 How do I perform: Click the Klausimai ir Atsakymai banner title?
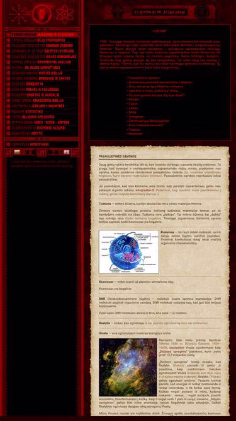pos(160,13)
